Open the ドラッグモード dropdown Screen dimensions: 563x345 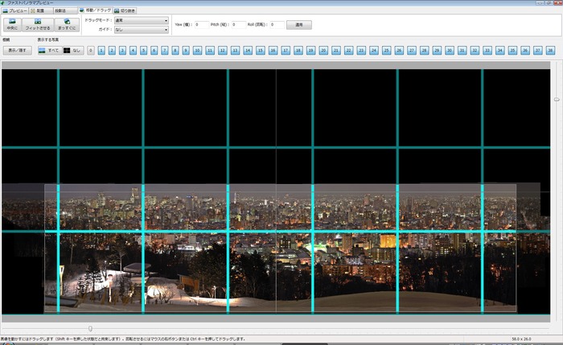click(x=142, y=20)
